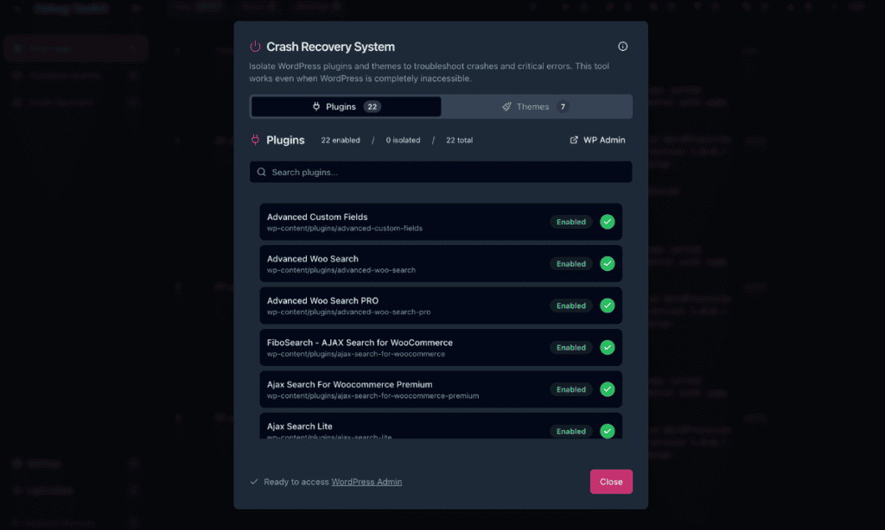Toggle Ajax Search For Woocommerce Premium checkmark
The height and width of the screenshot is (530, 885).
(x=608, y=389)
